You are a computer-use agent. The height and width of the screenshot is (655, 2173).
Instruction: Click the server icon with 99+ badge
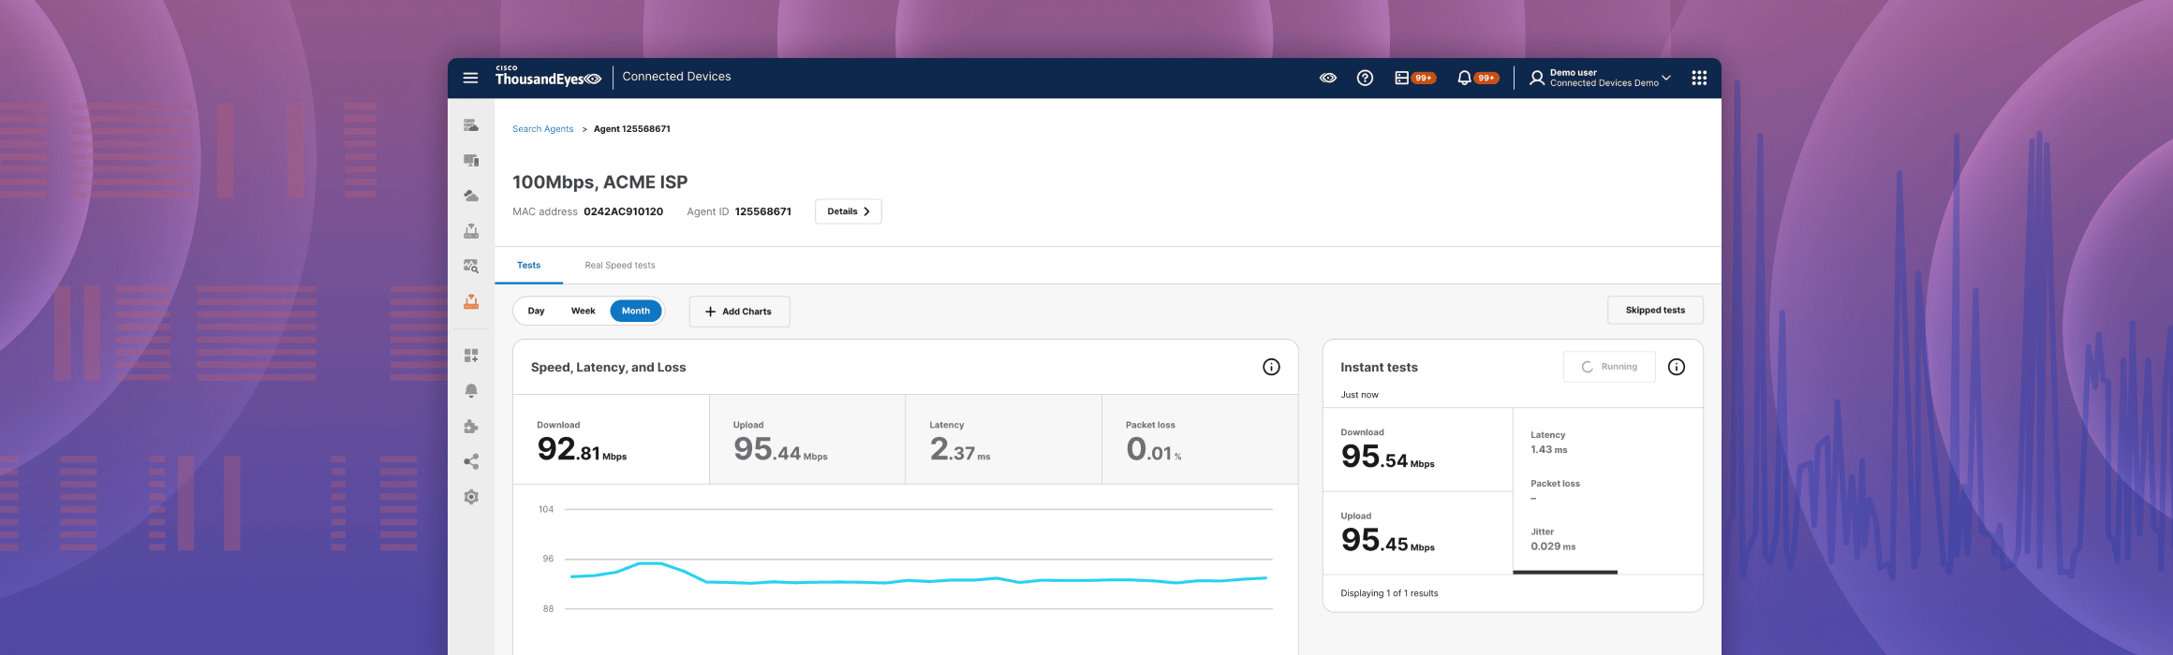[x=1402, y=79]
